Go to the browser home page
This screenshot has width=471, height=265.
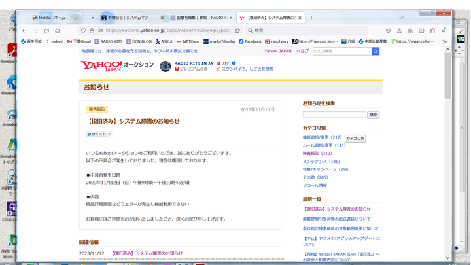click(58, 31)
